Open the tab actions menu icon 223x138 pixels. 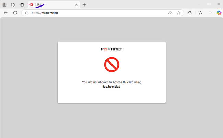click(x=22, y=5)
